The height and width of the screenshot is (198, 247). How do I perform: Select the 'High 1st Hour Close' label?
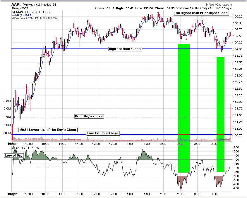[x=125, y=49]
